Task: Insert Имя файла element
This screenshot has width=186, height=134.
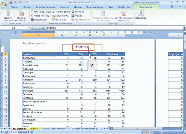Action: (59, 20)
